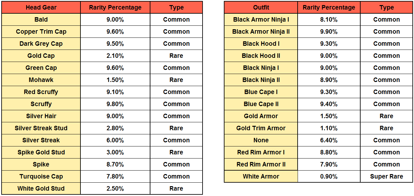The image size is (414, 196).
Task: Select the Copper Trim Cap cell
Action: pyautogui.click(x=41, y=31)
